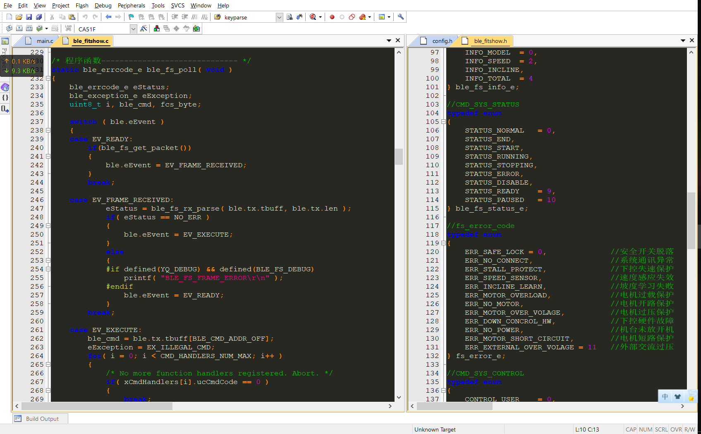This screenshot has height=434, width=701.
Task: Insert a breakpoint with red dot
Action: point(332,17)
